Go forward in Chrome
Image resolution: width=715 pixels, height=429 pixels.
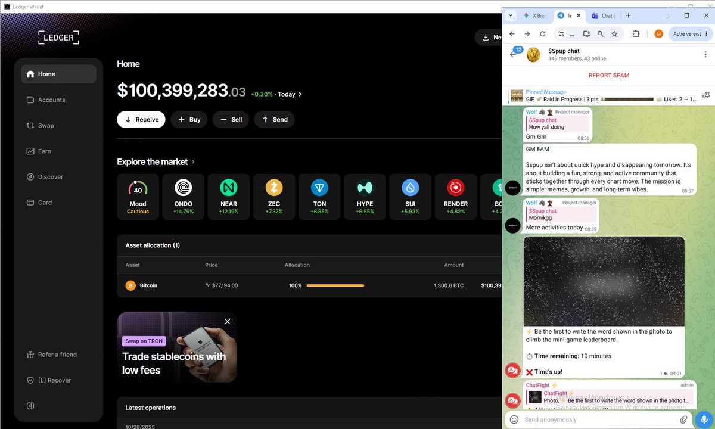(527, 34)
